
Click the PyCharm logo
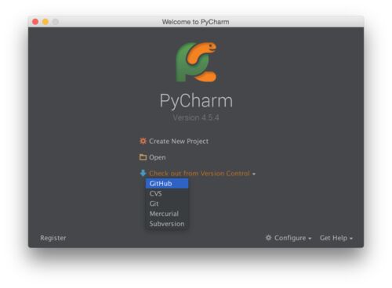[x=196, y=62]
